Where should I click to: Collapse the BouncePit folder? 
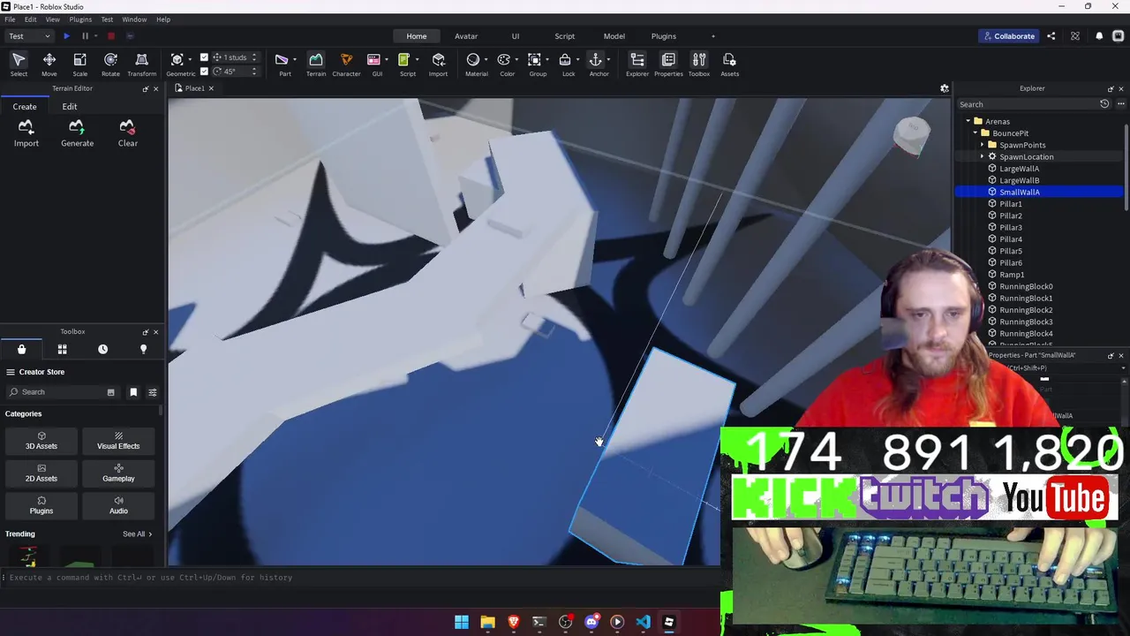click(976, 133)
